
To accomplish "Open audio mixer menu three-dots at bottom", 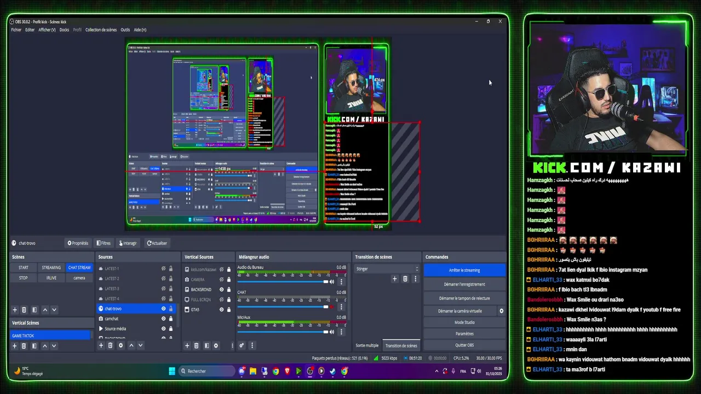I will 252,345.
